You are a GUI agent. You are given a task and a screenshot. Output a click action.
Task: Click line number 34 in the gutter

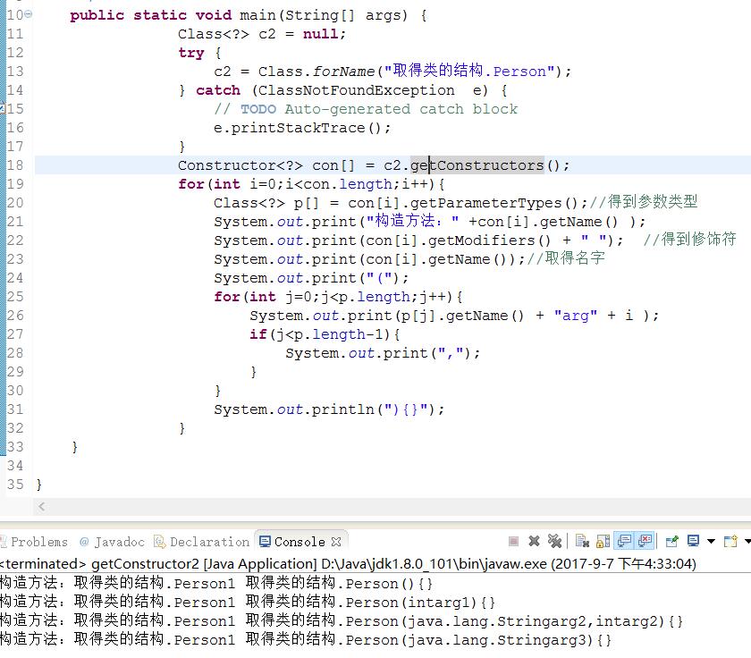tap(15, 466)
